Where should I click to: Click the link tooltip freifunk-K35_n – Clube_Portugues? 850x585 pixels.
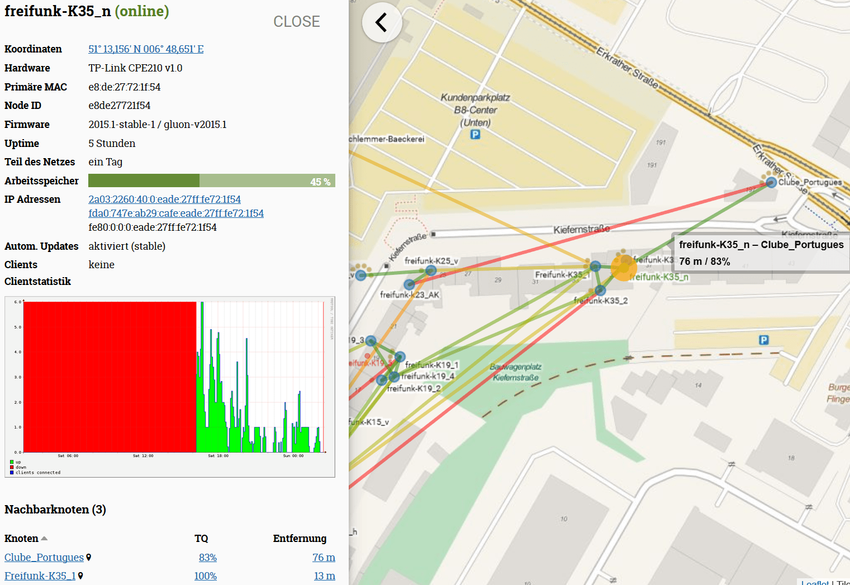(761, 253)
